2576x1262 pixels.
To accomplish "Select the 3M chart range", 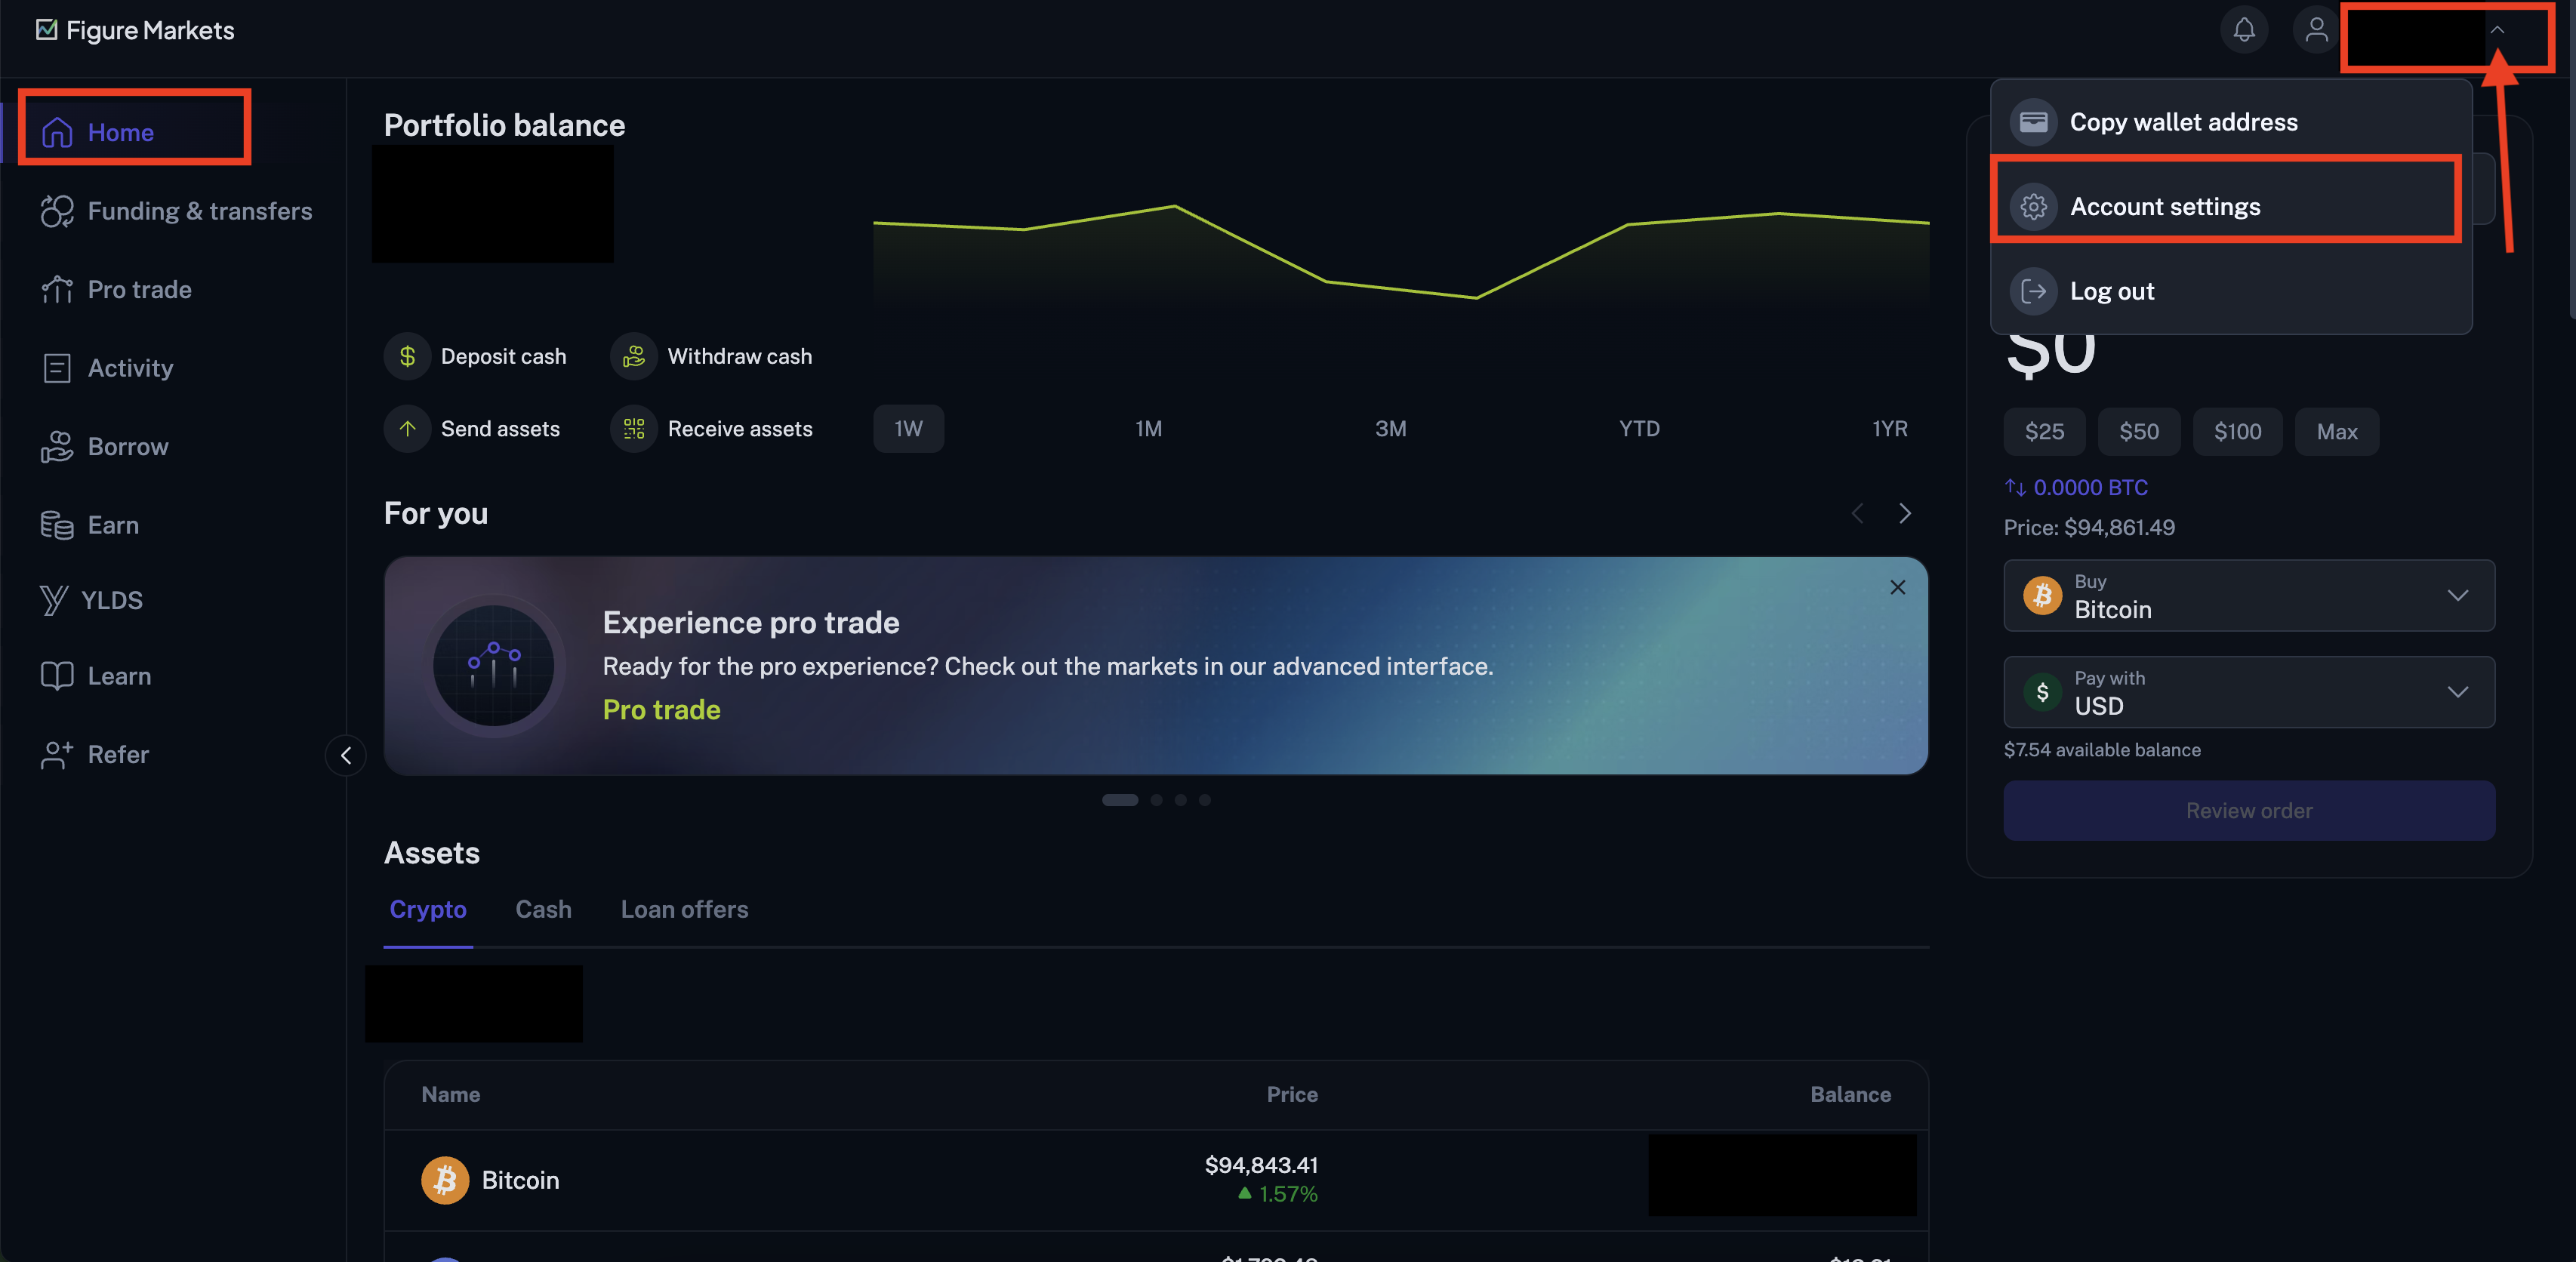I will coord(1390,429).
